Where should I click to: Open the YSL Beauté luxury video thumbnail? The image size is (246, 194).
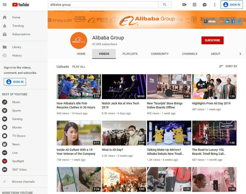pyautogui.click(x=214, y=133)
